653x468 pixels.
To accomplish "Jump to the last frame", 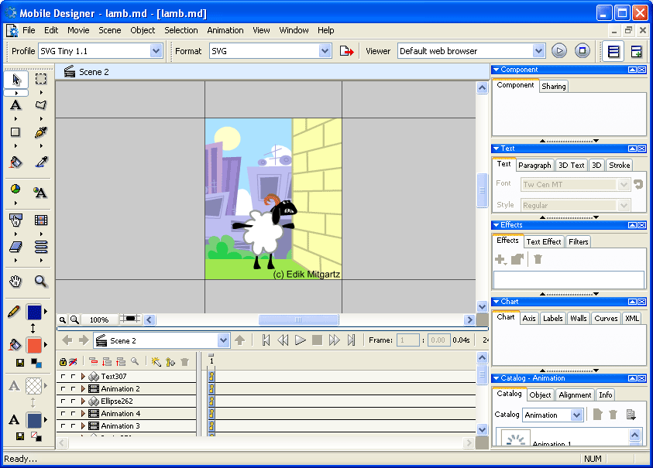I will (351, 340).
